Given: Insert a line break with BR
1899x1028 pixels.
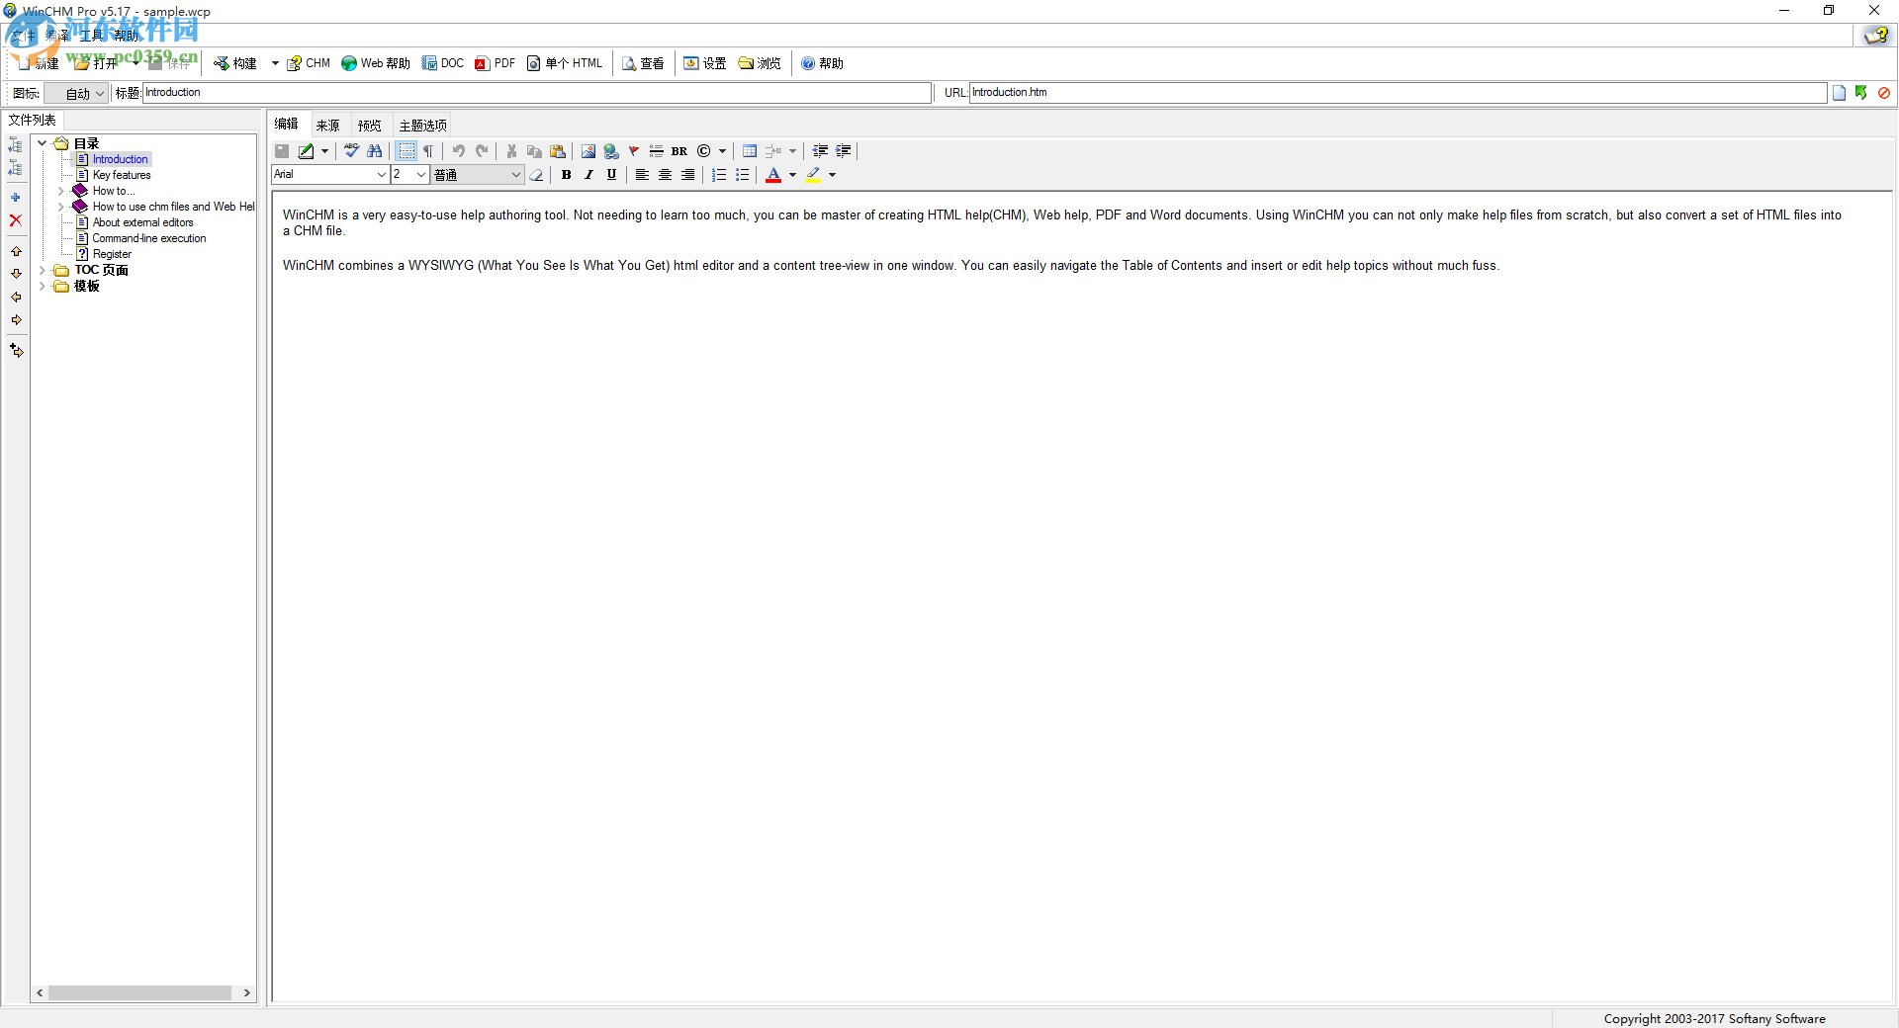Looking at the screenshot, I should (679, 151).
